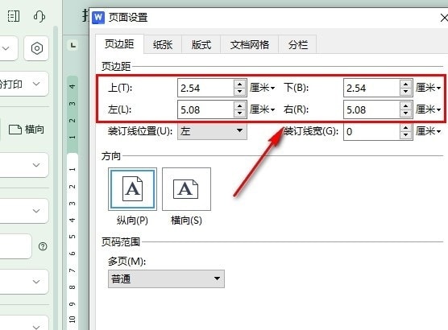Click the layout panel icon at top left
This screenshot has width=448, height=330.
[14, 16]
